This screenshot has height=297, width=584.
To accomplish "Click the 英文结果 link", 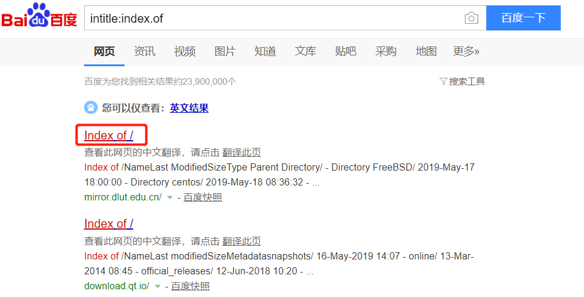I will (x=189, y=108).
